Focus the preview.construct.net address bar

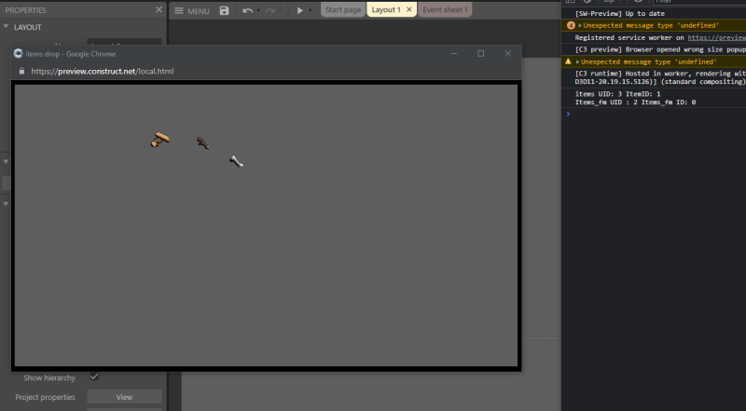tap(103, 72)
